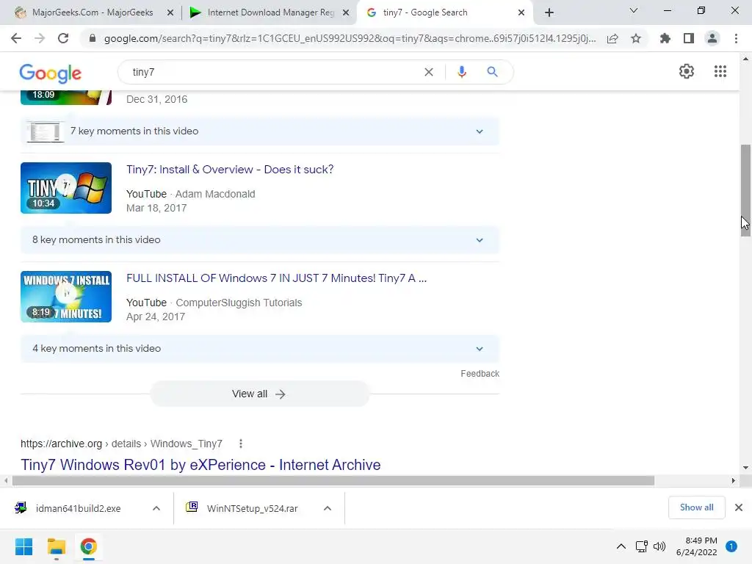Open the idman641build2.exe download
Viewport: 752px width, 564px height.
coord(78,508)
